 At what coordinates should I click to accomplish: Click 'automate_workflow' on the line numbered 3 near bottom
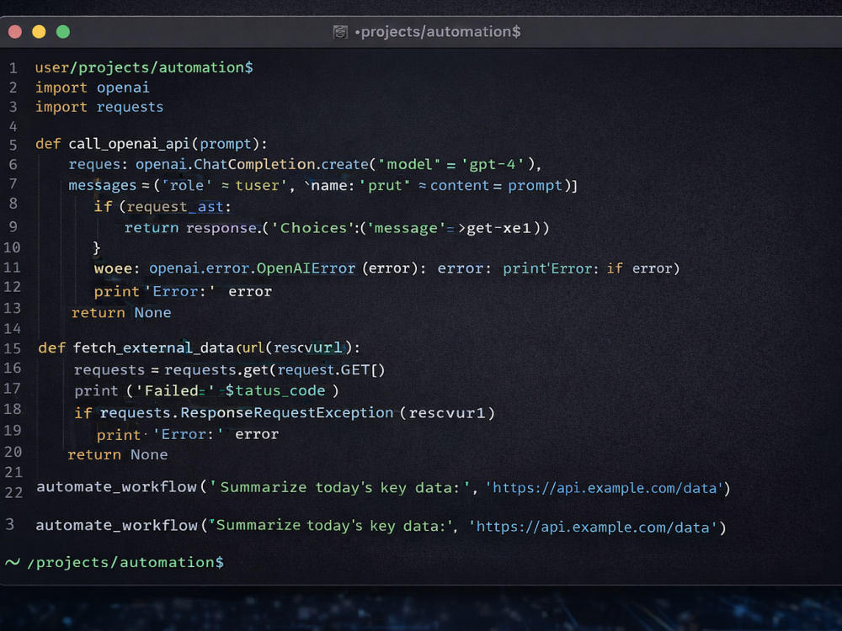(x=116, y=525)
